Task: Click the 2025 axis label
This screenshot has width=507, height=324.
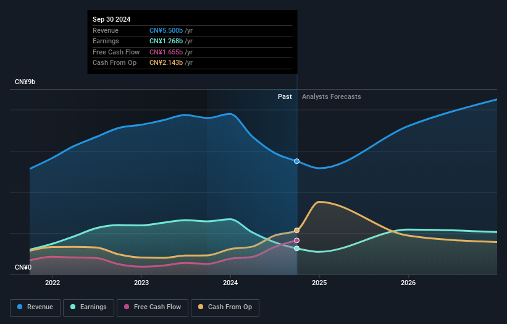Action: [x=319, y=283]
